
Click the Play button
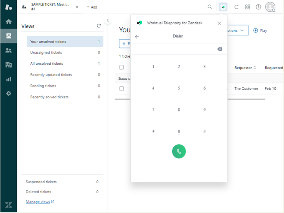coord(260,31)
